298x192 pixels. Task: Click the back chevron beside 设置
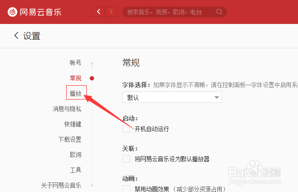[x=16, y=35]
